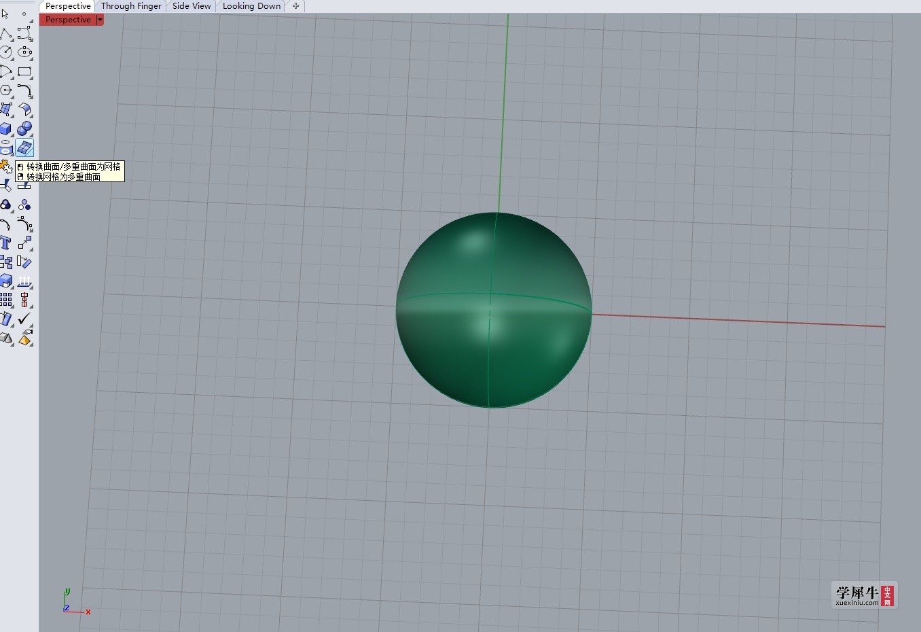
Task: Select the puzzle-piece Join tool
Action: tap(5, 166)
